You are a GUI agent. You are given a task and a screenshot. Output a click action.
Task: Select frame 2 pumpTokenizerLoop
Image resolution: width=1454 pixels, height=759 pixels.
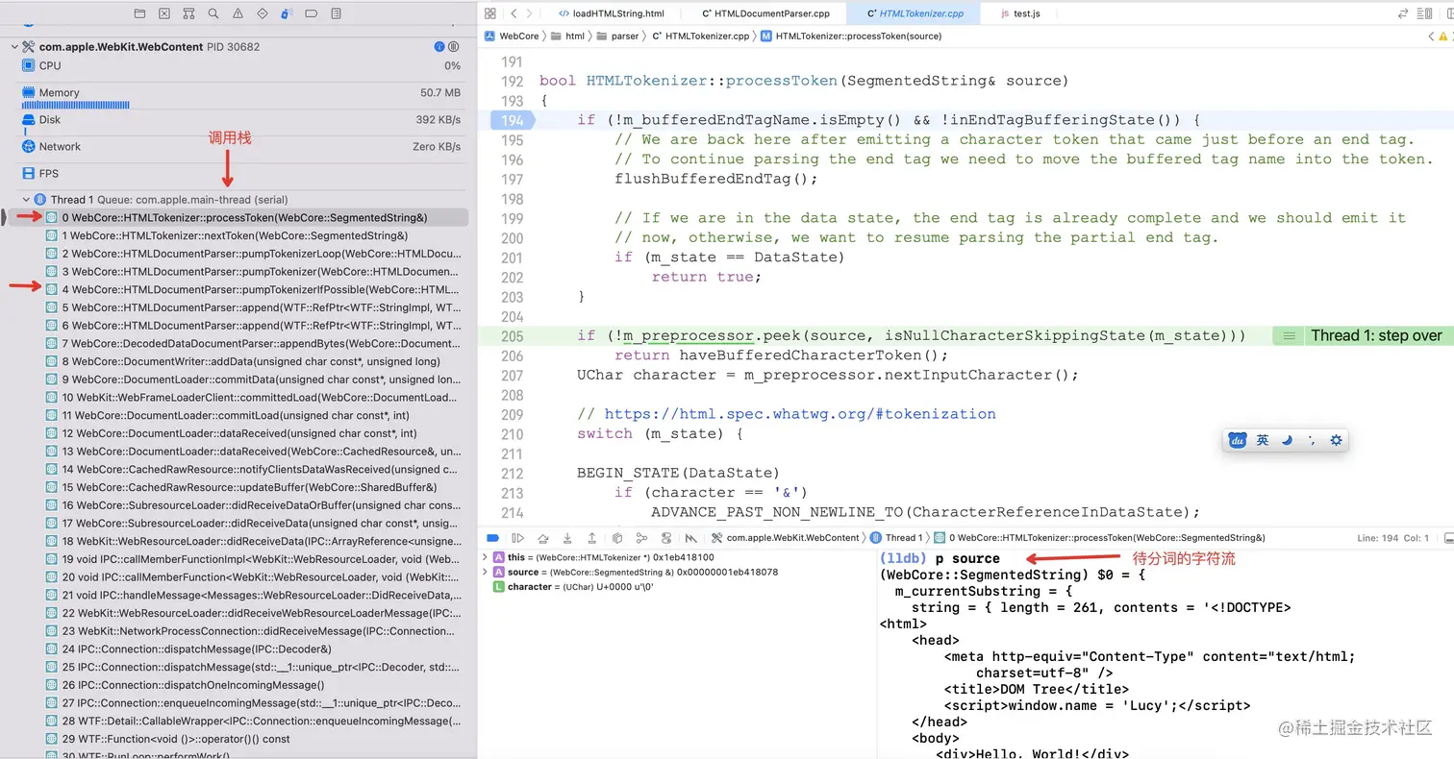point(255,254)
